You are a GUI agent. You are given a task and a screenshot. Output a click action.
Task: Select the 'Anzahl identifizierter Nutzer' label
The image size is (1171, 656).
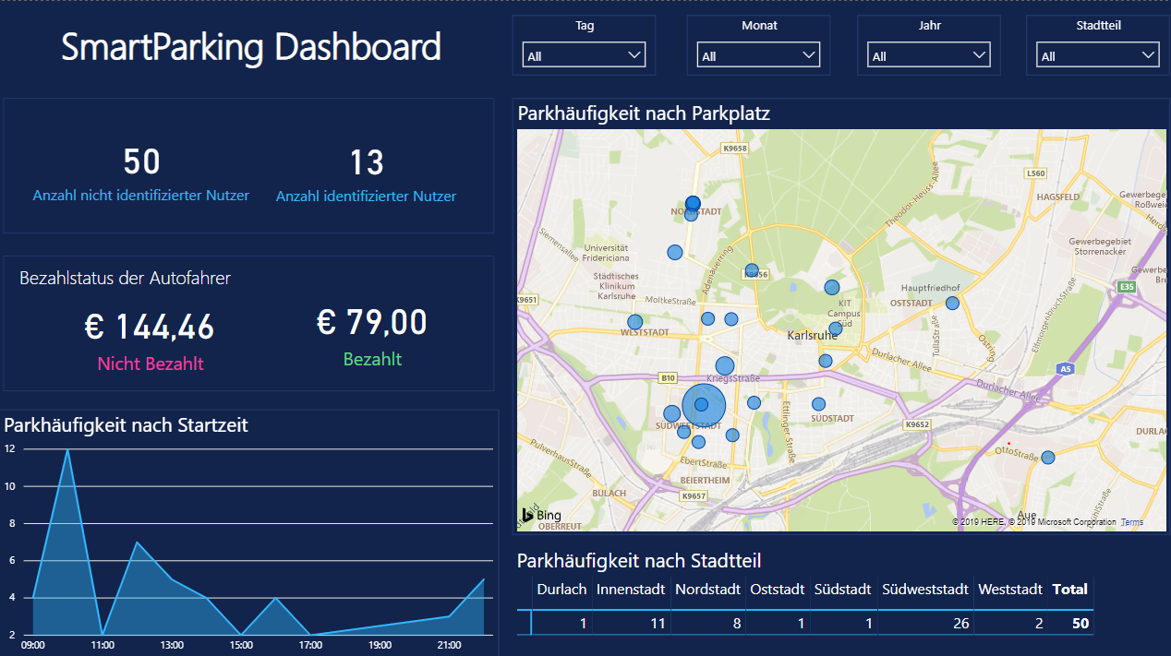[366, 197]
